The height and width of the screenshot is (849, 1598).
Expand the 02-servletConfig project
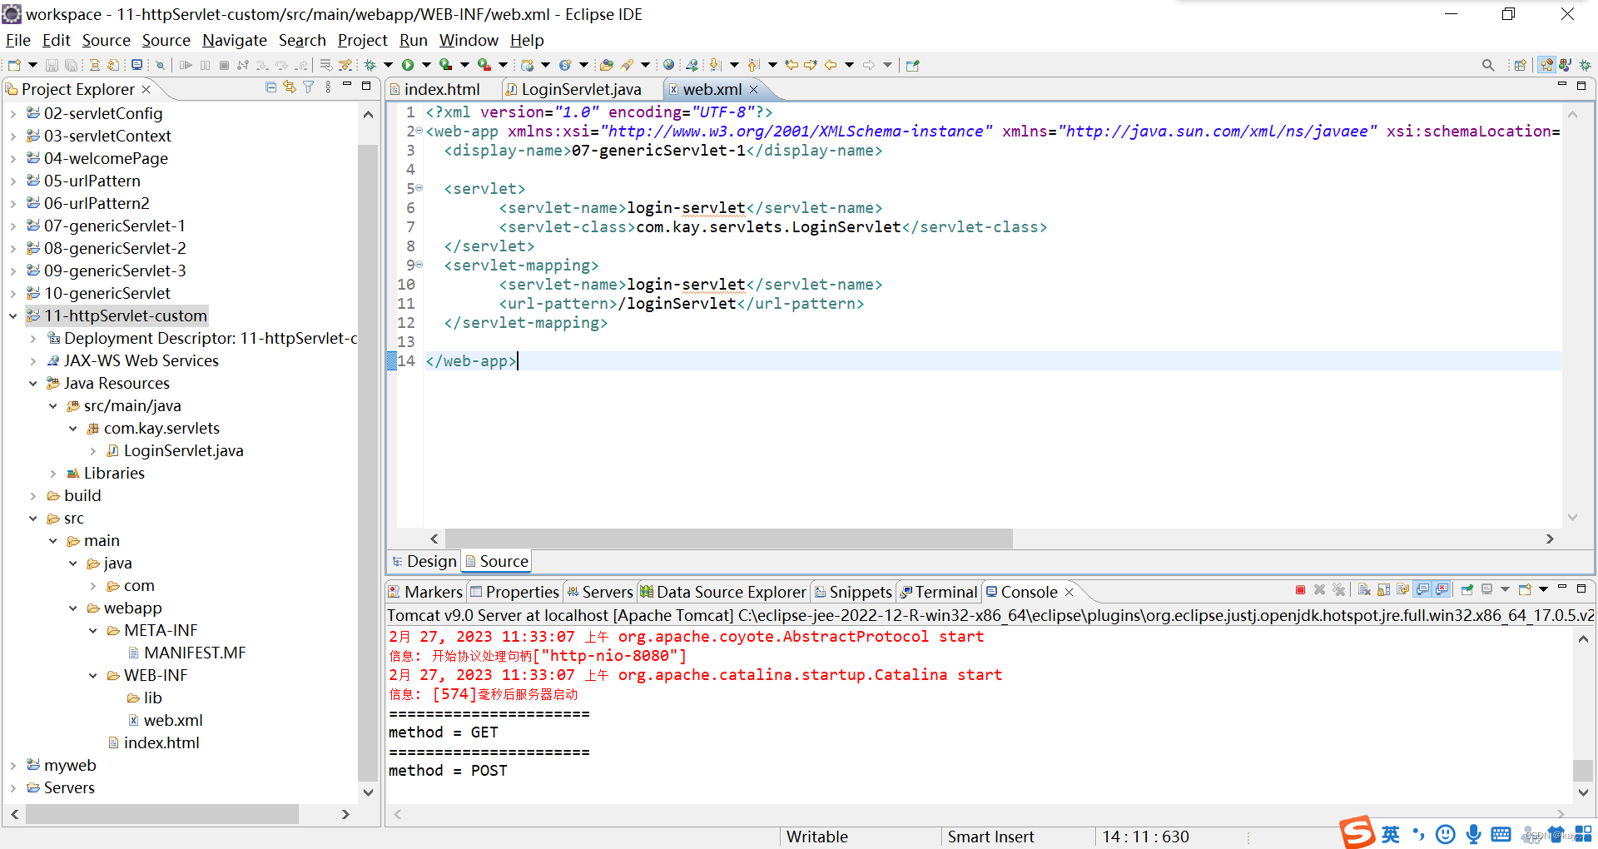[12, 113]
